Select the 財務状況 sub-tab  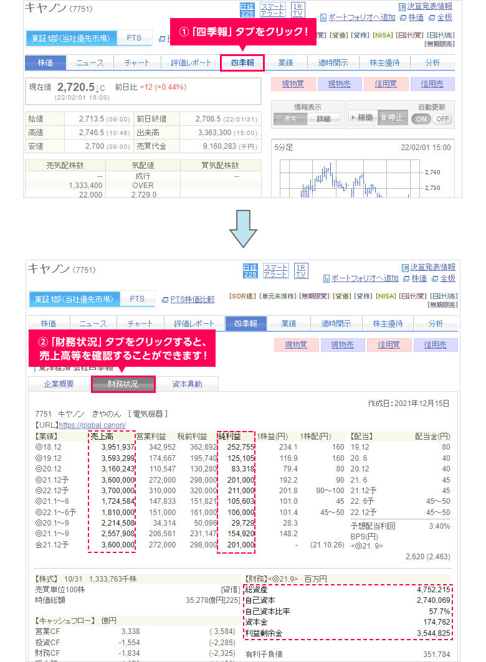pyautogui.click(x=123, y=384)
